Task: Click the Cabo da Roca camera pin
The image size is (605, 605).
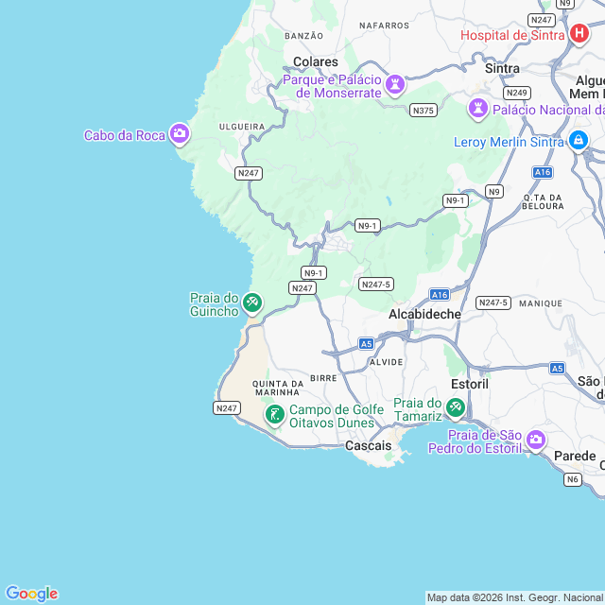Action: click(180, 134)
